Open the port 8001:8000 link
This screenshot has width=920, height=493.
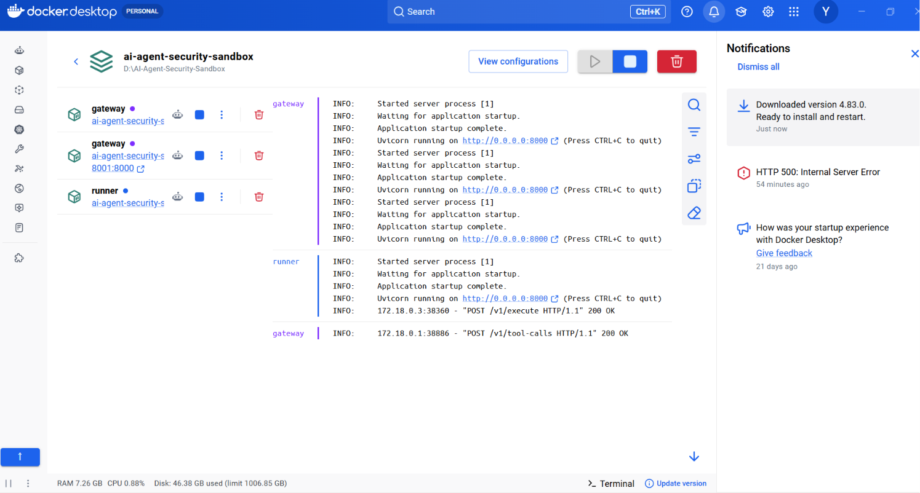(118, 168)
